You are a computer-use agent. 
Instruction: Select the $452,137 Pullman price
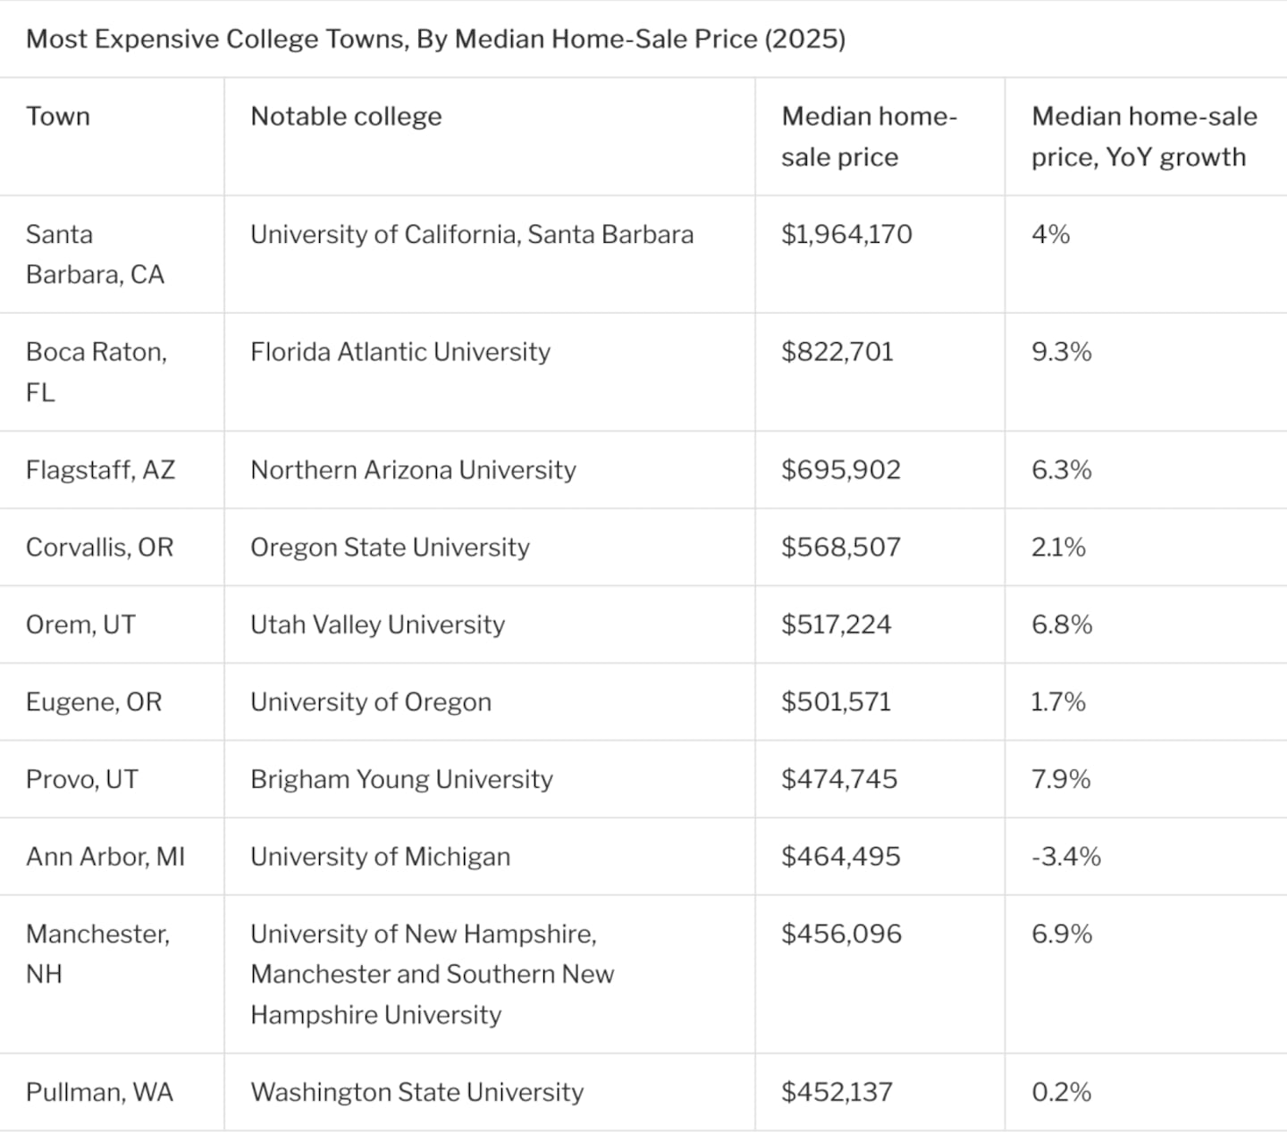point(837,1092)
